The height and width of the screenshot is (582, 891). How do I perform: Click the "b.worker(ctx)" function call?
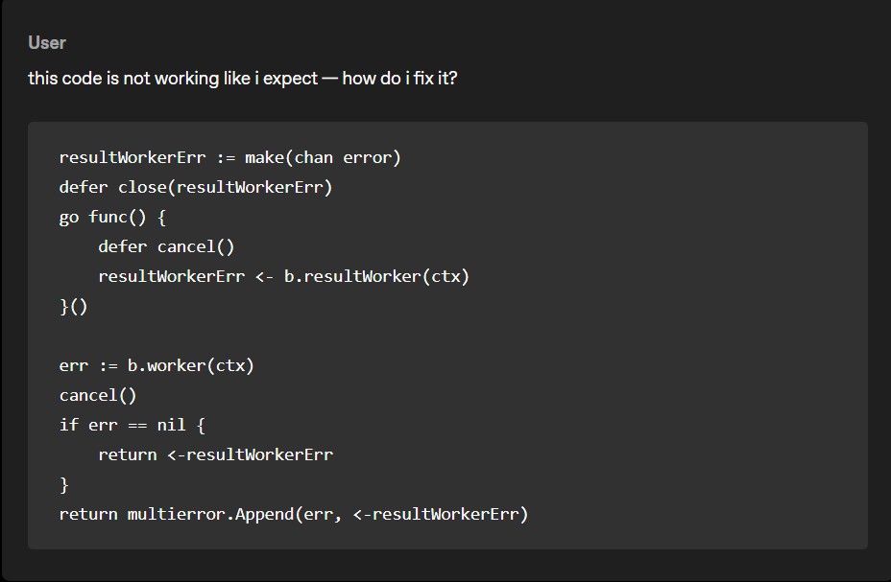click(190, 365)
